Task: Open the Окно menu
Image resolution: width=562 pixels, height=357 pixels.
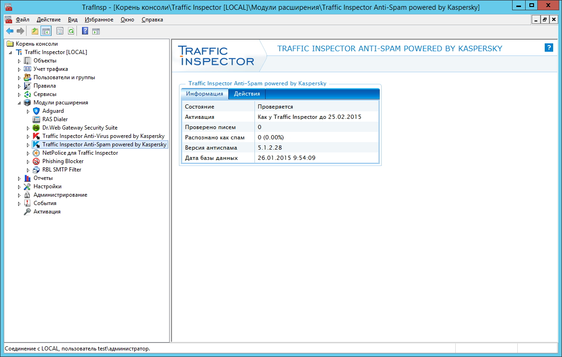Action: (x=127, y=20)
